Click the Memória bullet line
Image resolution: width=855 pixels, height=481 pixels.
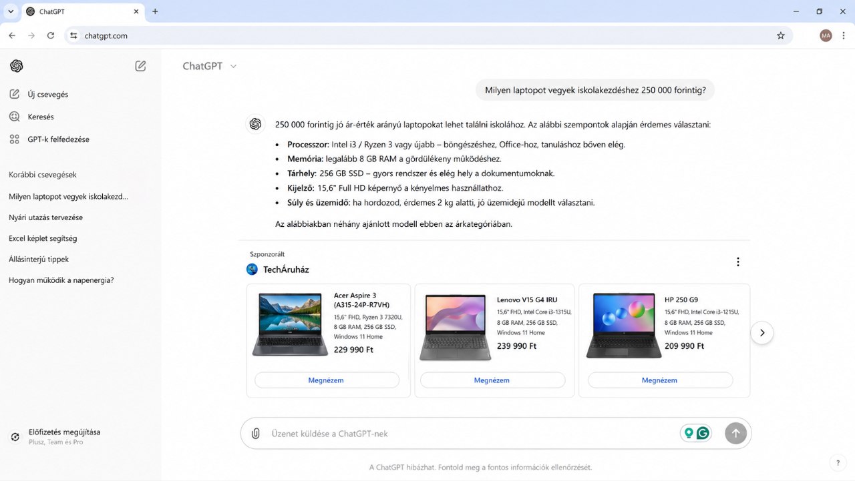(x=394, y=159)
